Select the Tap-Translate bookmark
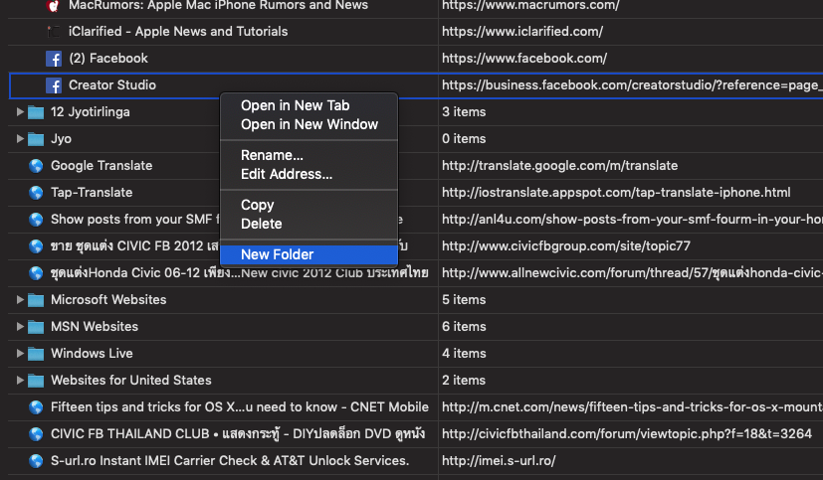This screenshot has width=823, height=480. coord(92,193)
